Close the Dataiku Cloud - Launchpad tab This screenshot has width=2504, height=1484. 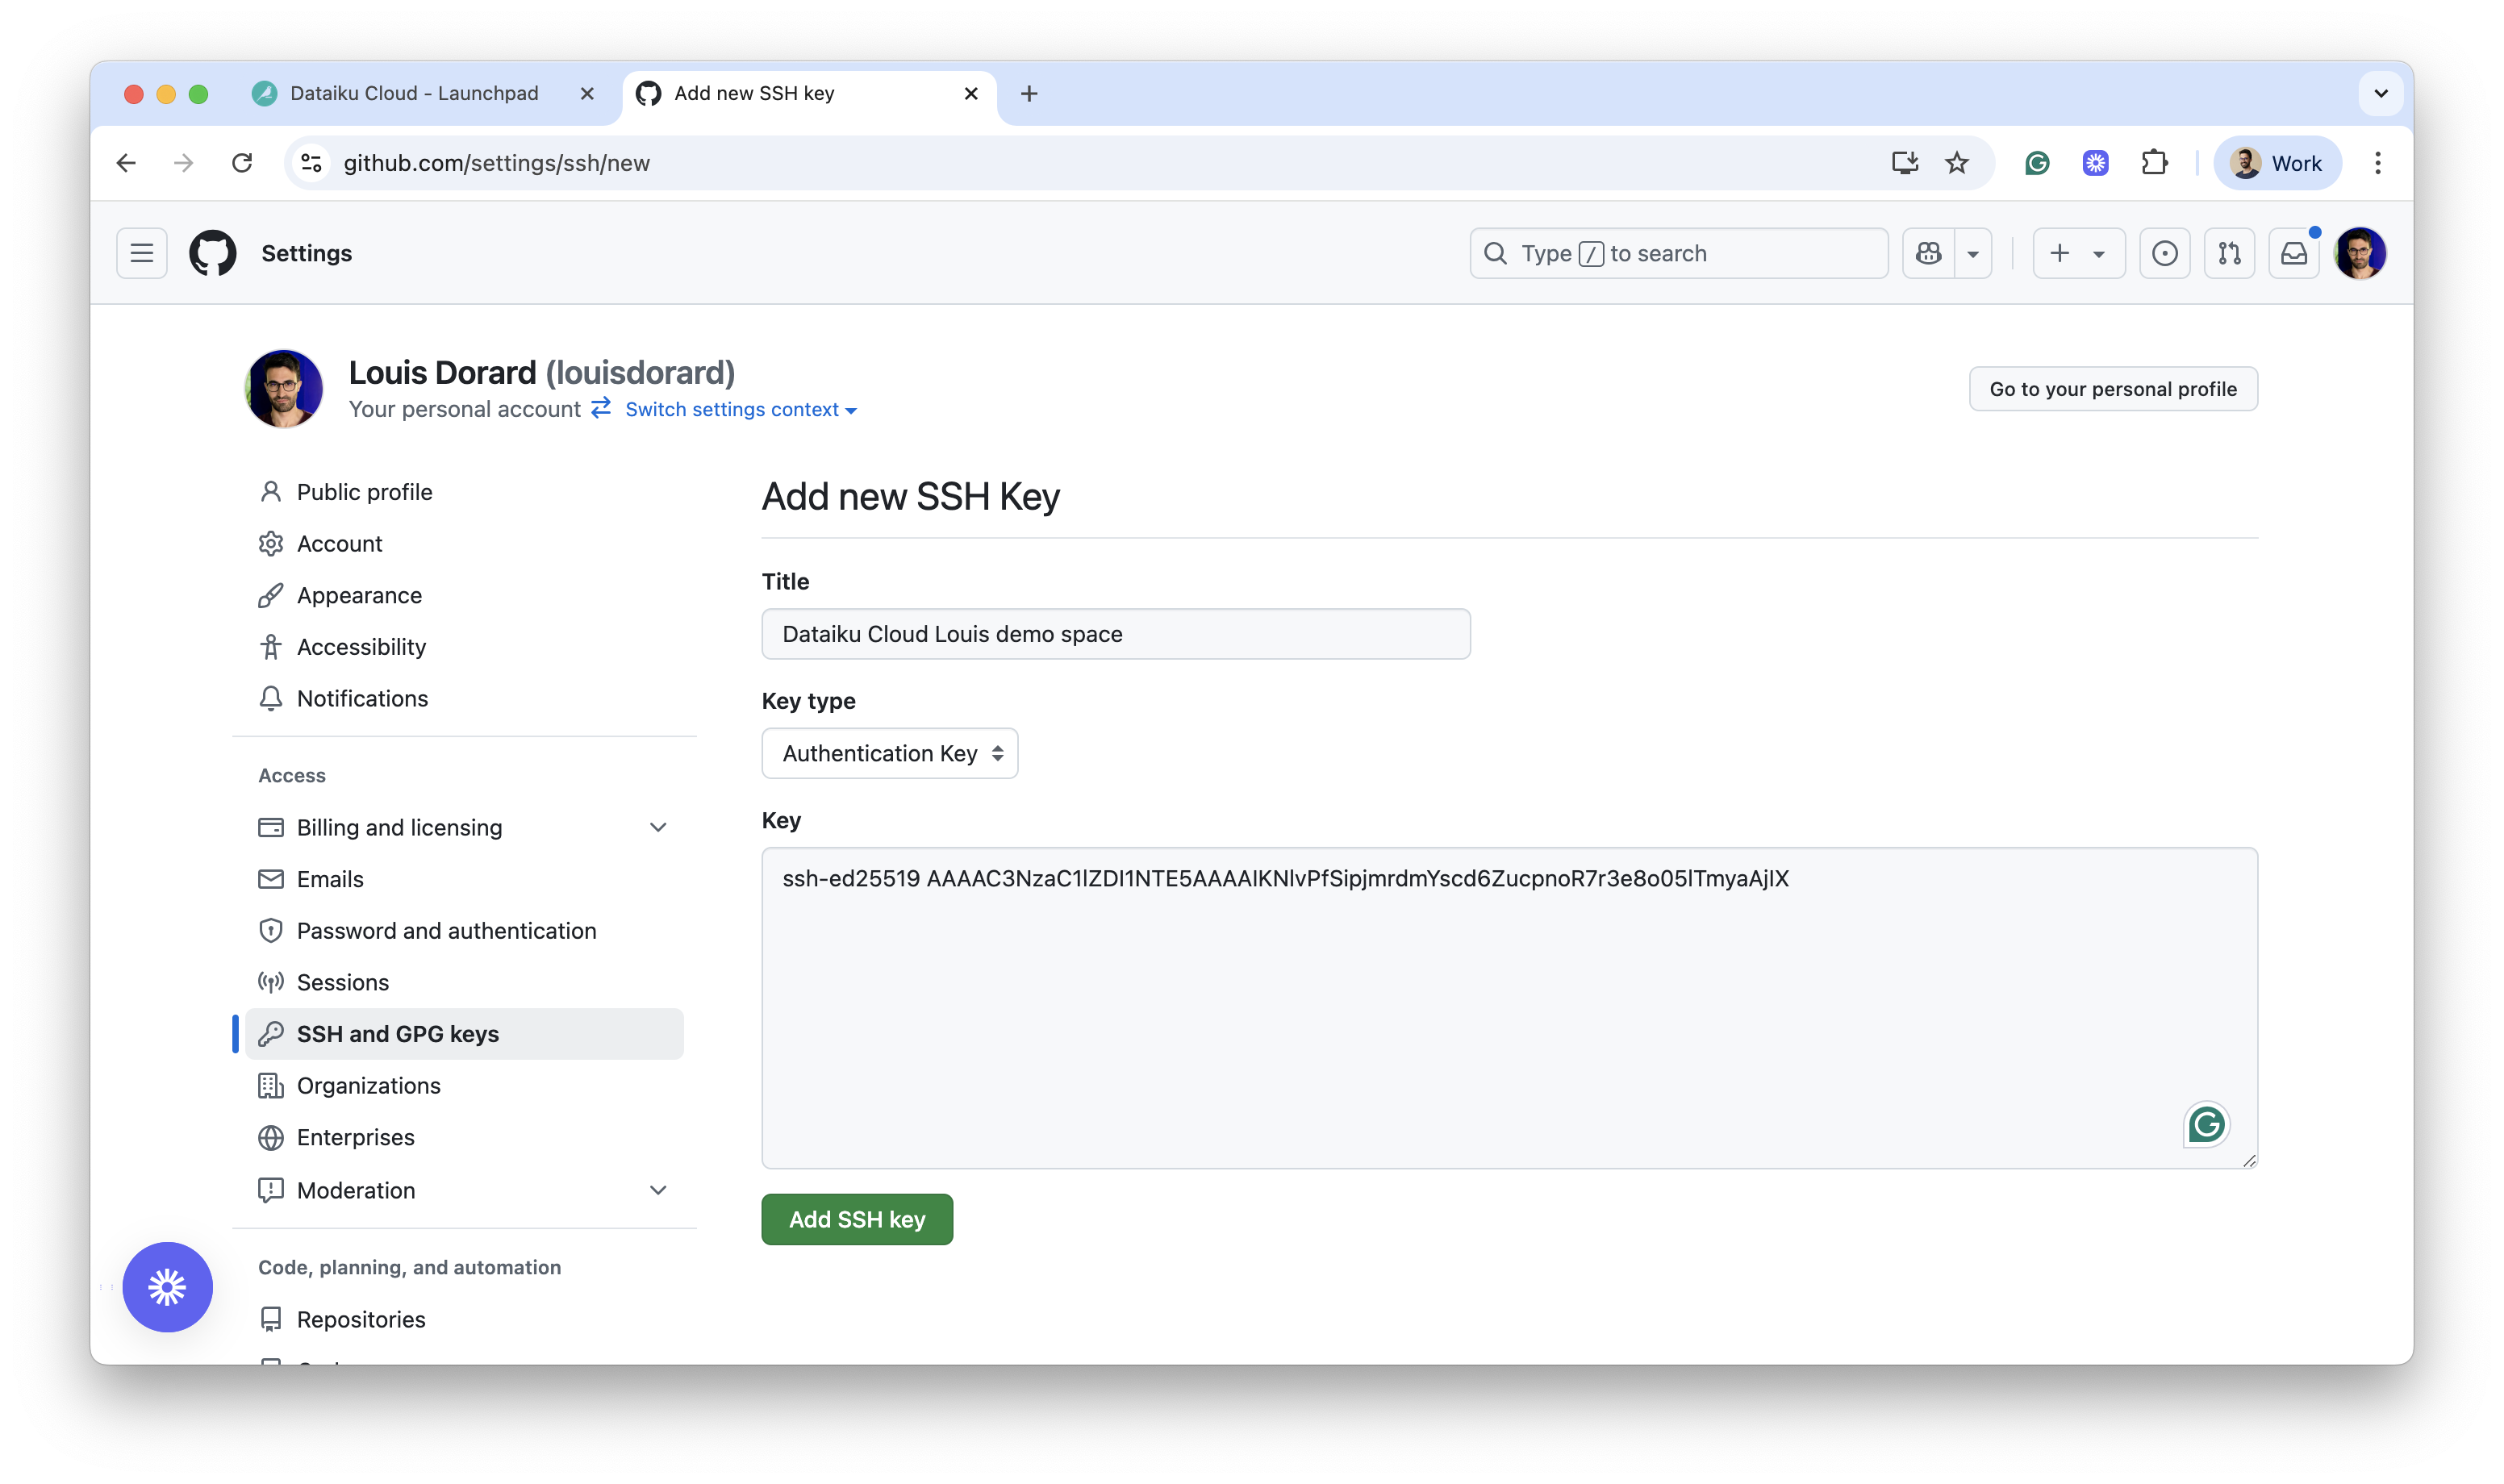pos(587,93)
